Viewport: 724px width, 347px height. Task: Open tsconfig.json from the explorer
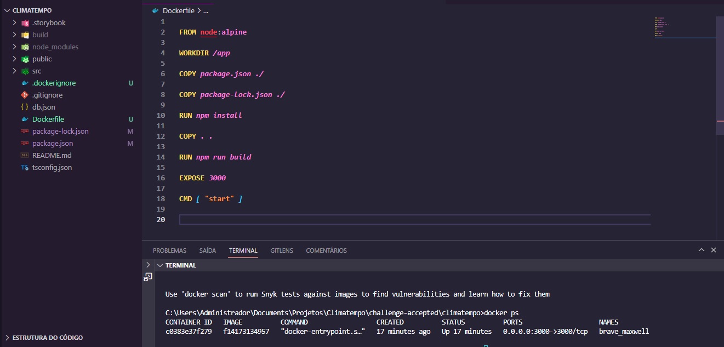click(x=52, y=168)
